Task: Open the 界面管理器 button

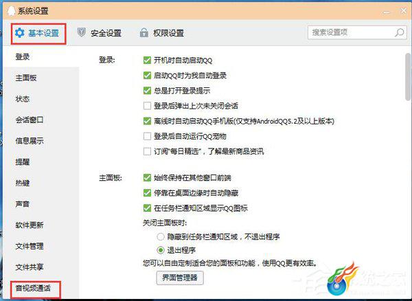Action: pos(180,278)
